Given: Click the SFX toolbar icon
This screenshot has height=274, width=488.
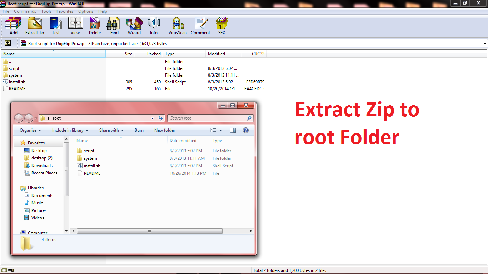Looking at the screenshot, I should click(221, 26).
